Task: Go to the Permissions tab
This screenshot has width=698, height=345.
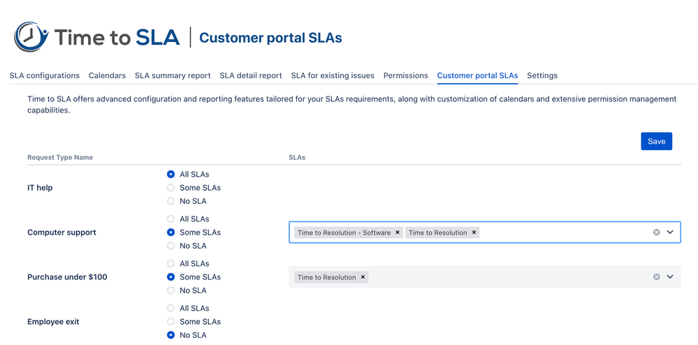Action: (405, 75)
